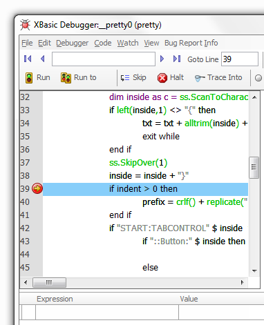264x325 pixels.
Task: Go to next result arrow
Action: point(162,59)
